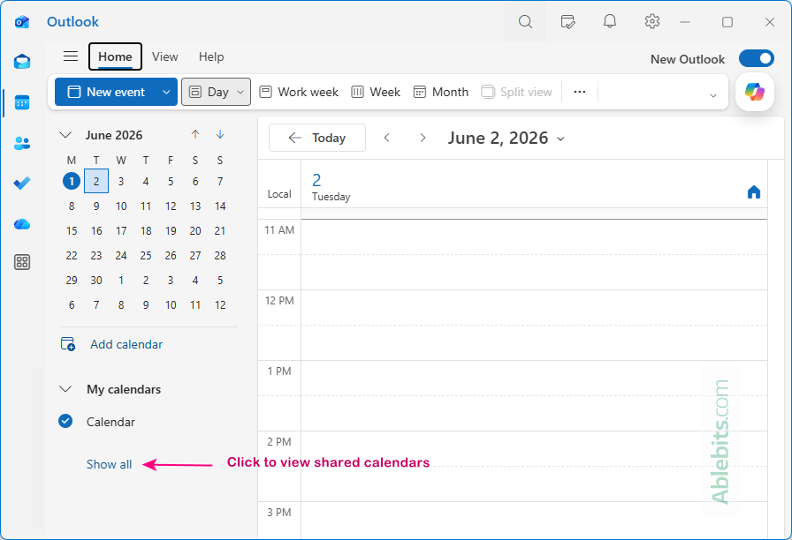Jump to Today
This screenshot has width=792, height=540.
[317, 138]
